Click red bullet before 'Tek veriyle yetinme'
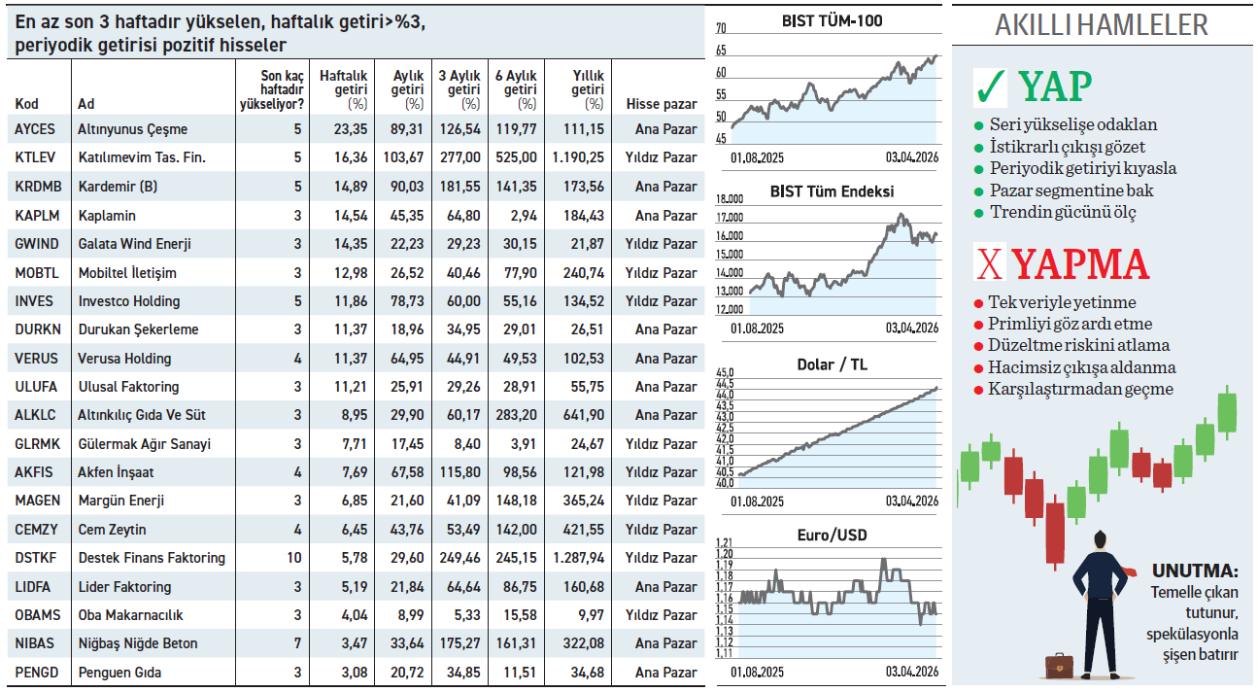The width and height of the screenshot is (1258, 692). pos(978,303)
